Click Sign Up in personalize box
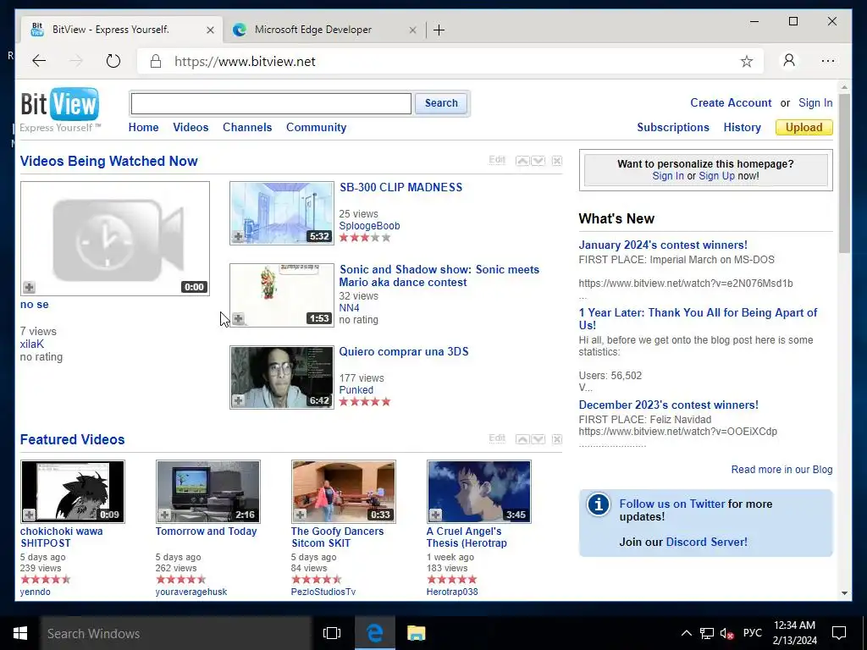 [x=716, y=176]
